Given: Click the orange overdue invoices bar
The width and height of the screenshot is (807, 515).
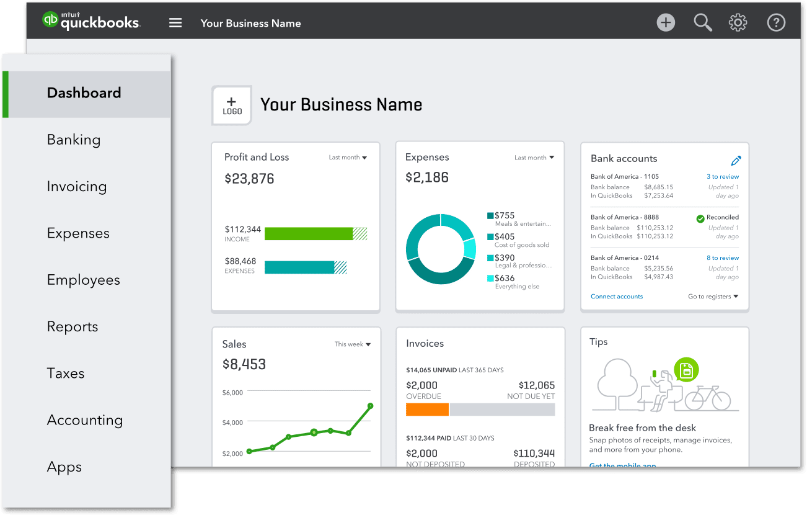Looking at the screenshot, I should (x=427, y=410).
